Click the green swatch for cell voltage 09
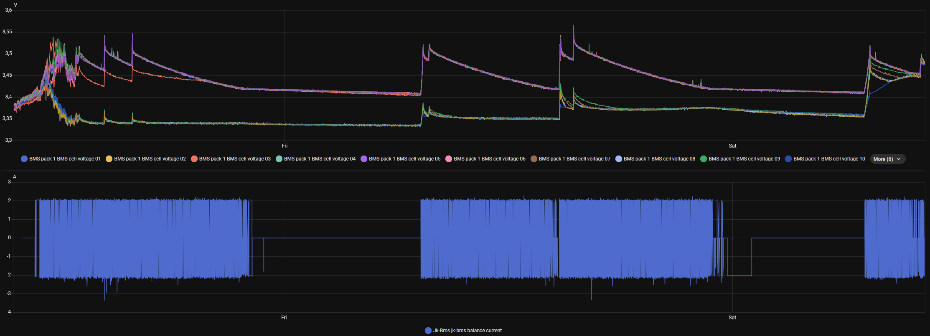The image size is (930, 336). point(704,159)
